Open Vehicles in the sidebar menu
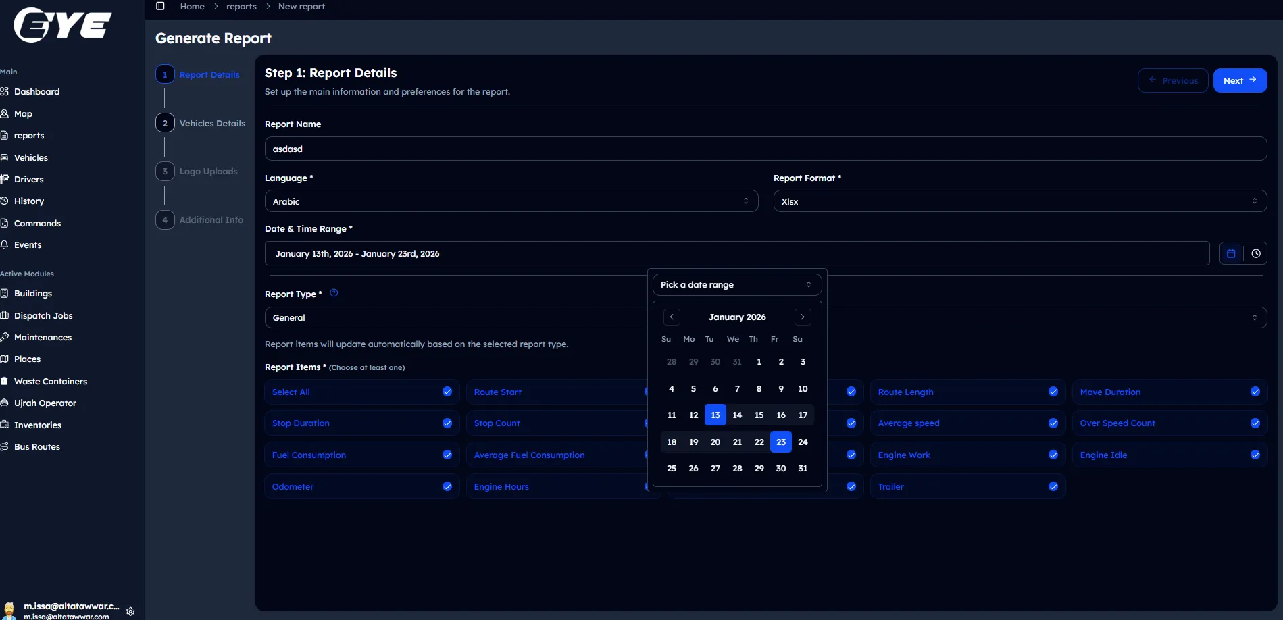Viewport: 1283px width, 620px height. tap(31, 157)
